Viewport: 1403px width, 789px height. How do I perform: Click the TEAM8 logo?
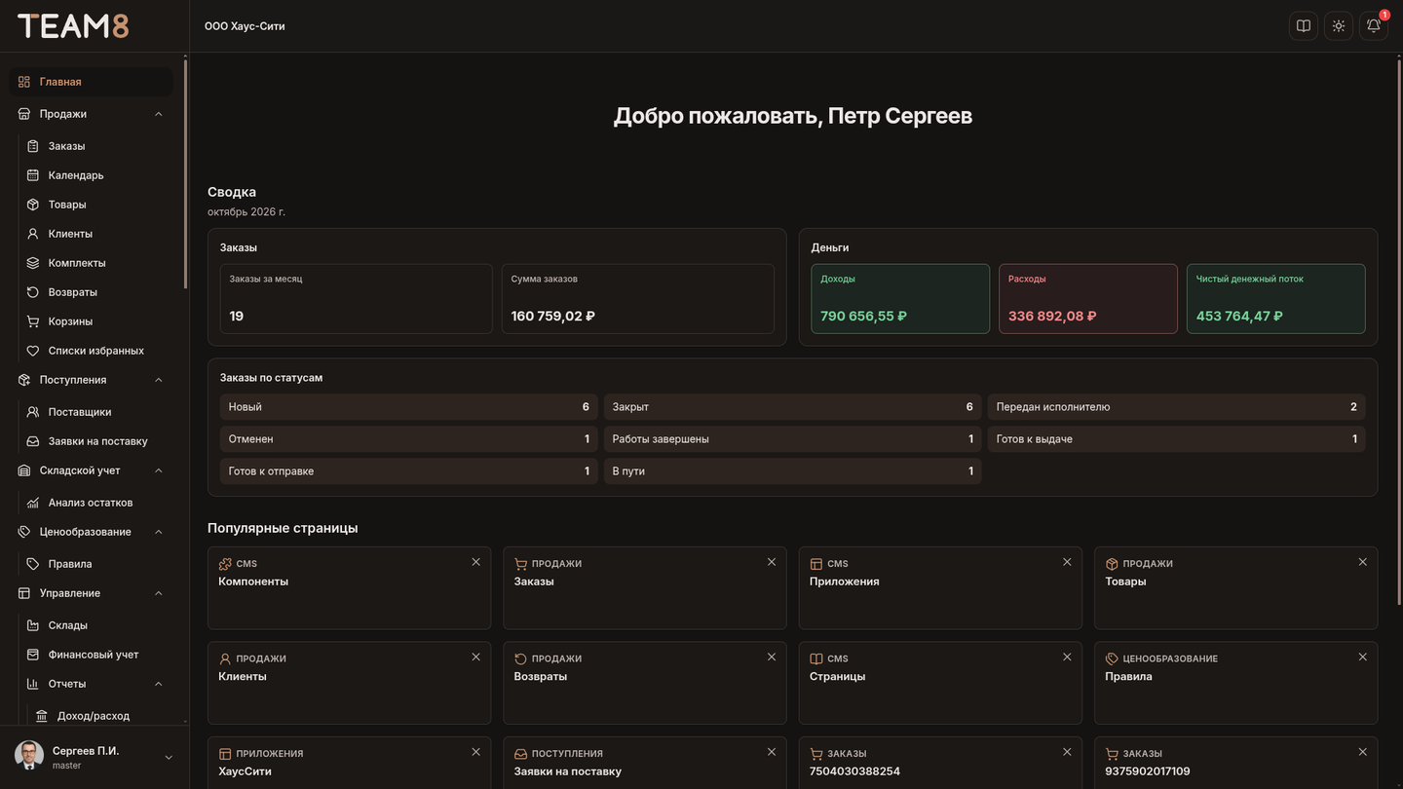pyautogui.click(x=73, y=26)
